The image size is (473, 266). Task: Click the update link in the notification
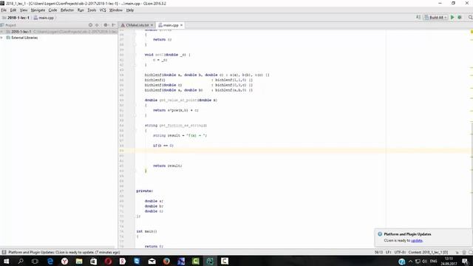tap(417, 240)
